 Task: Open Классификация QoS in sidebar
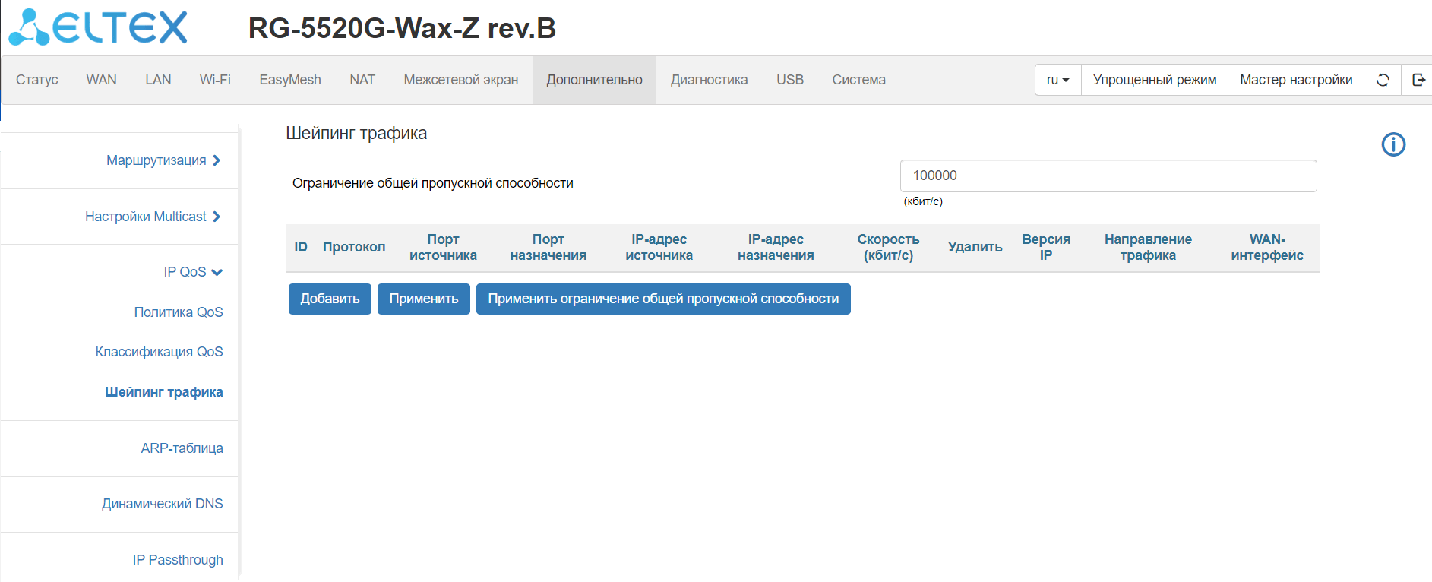[159, 352]
